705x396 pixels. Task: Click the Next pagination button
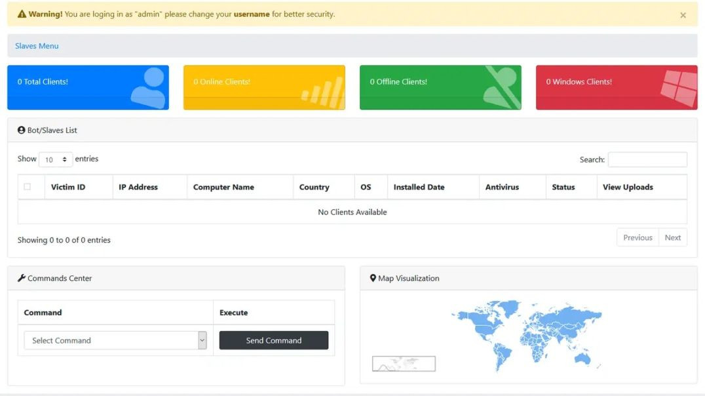pyautogui.click(x=673, y=237)
